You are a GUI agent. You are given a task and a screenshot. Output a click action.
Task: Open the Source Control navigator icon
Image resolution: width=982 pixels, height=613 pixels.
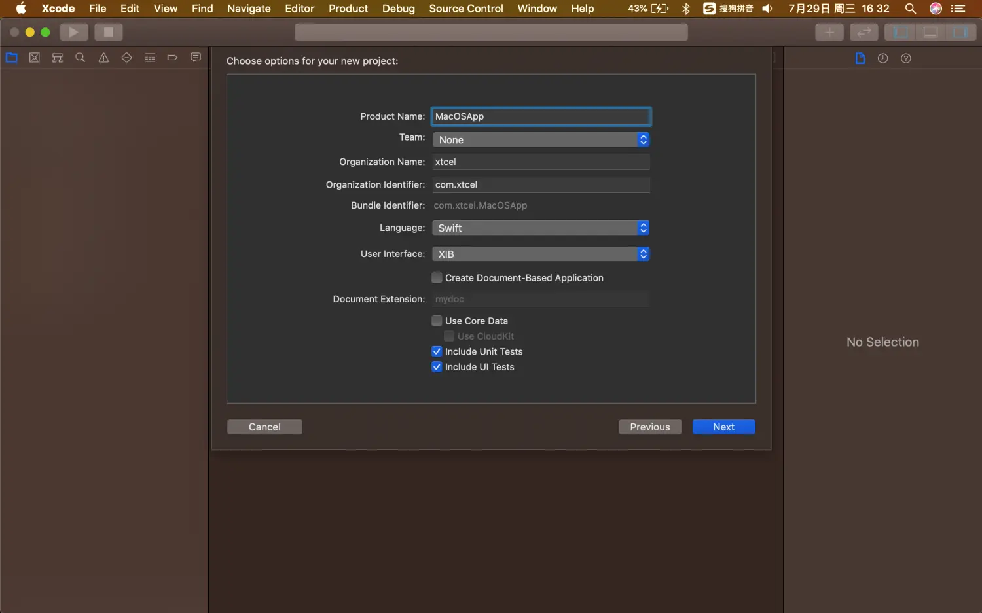pos(35,58)
